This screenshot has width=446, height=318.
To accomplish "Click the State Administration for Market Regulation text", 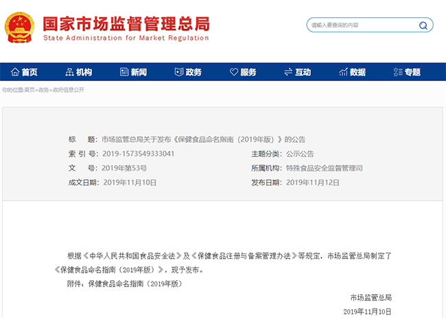I will click(126, 38).
